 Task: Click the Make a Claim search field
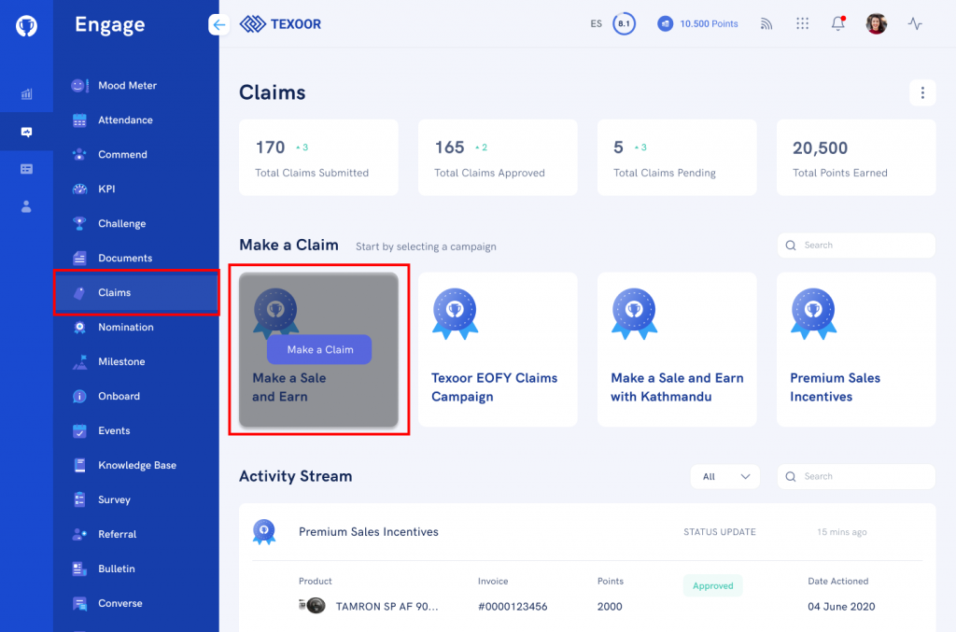click(856, 245)
